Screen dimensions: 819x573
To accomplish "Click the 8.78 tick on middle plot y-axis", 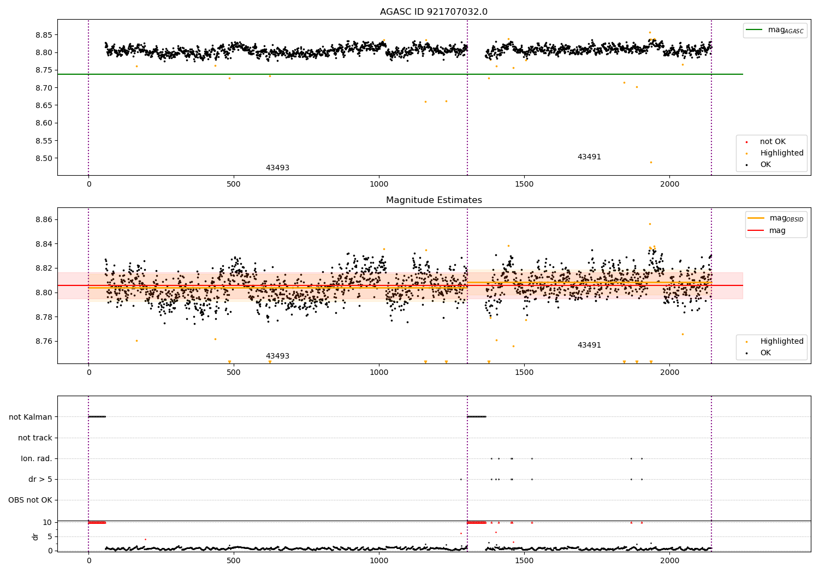I will coord(44,317).
